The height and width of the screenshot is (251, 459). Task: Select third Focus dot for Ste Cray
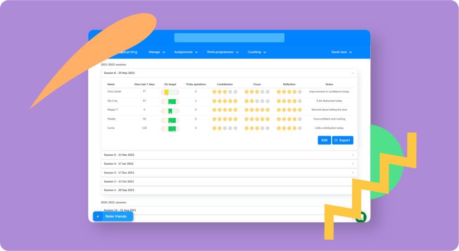(257, 101)
